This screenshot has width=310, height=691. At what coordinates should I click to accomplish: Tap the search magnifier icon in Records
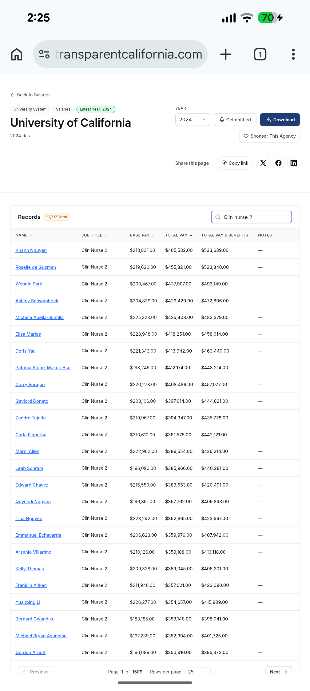218,217
